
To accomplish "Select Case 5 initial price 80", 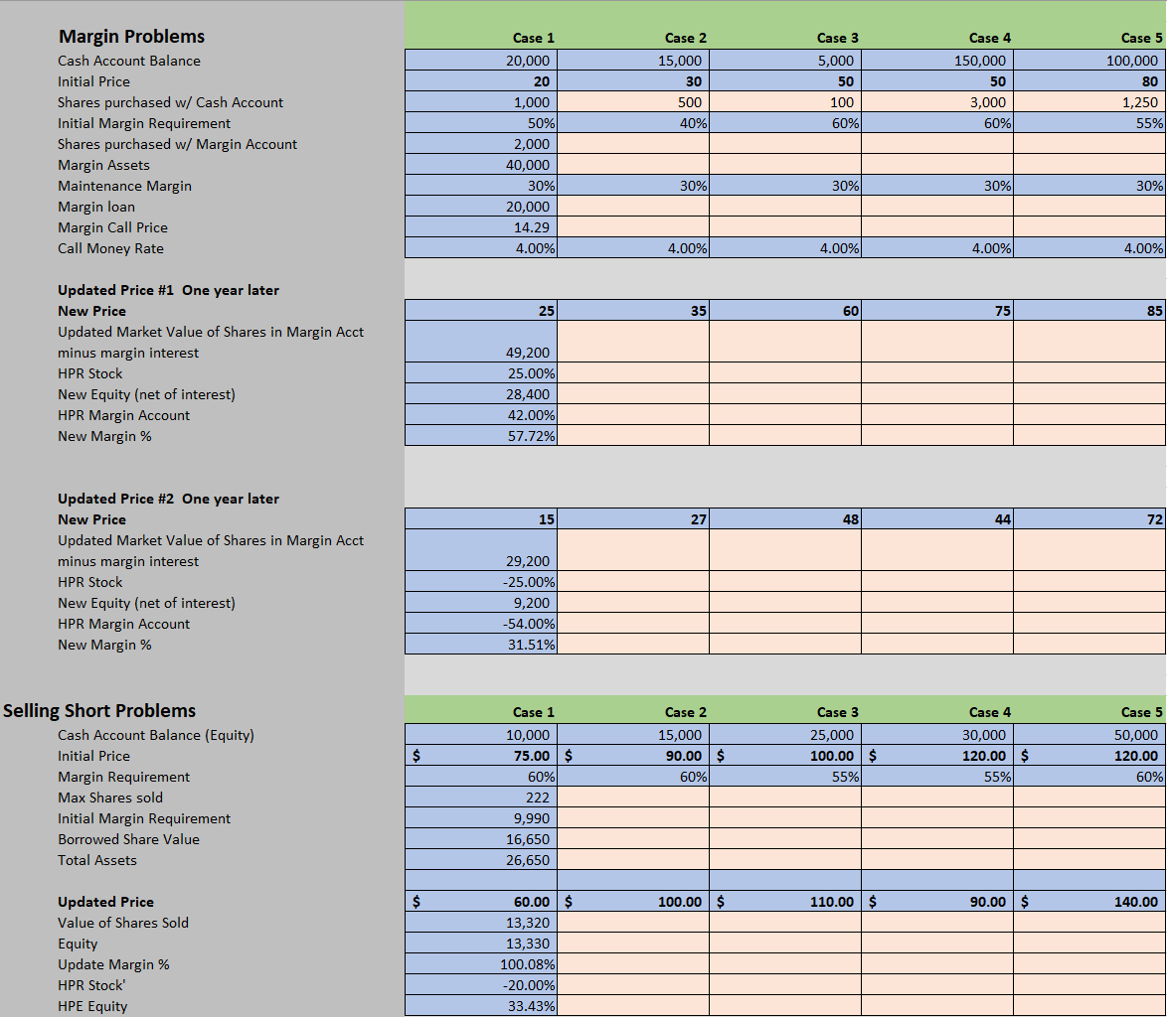I will pyautogui.click(x=1088, y=81).
